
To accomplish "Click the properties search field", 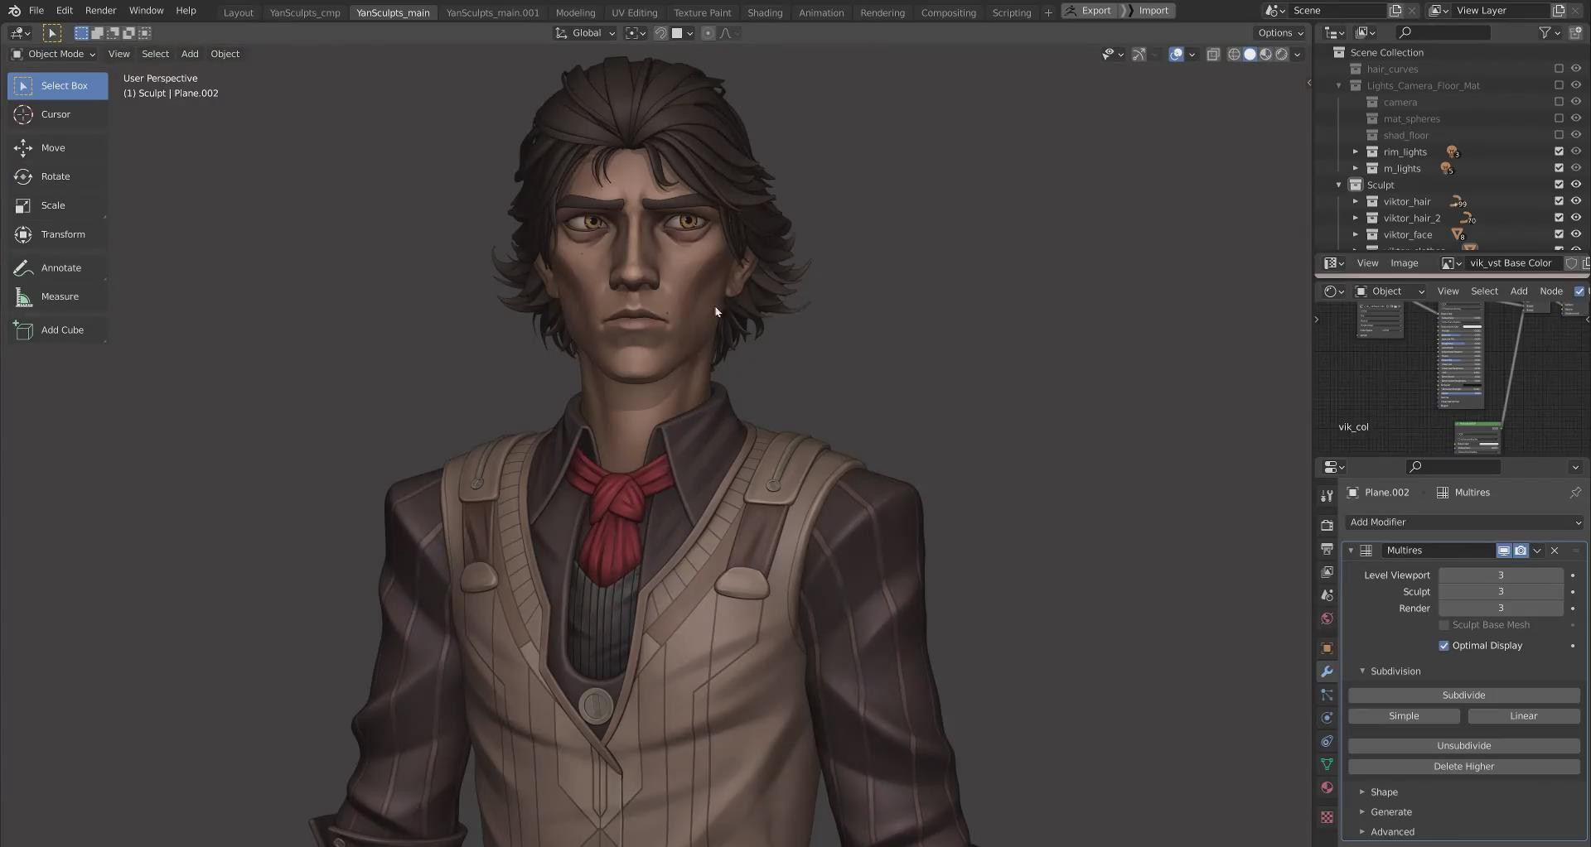I will coord(1456,467).
